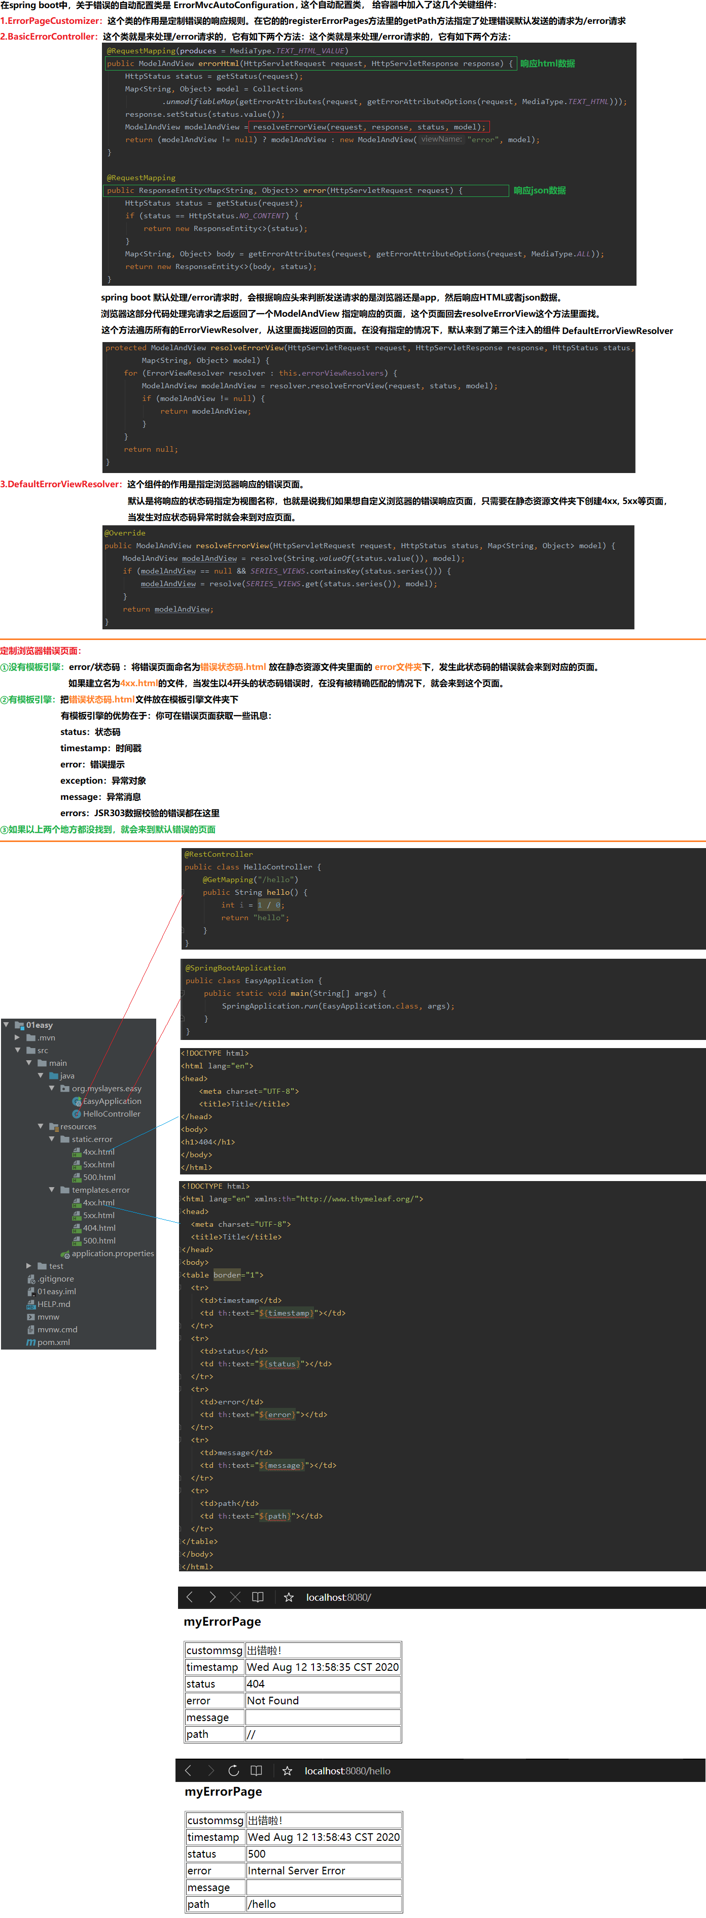Expand the test folder arrow
This screenshot has width=706, height=1918.
point(29,1266)
